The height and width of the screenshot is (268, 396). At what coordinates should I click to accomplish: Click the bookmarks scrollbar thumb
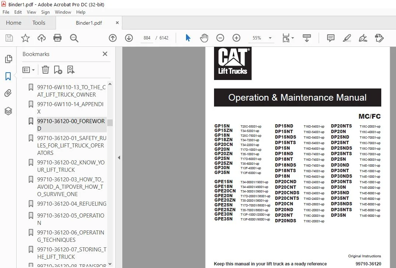pos(110,123)
